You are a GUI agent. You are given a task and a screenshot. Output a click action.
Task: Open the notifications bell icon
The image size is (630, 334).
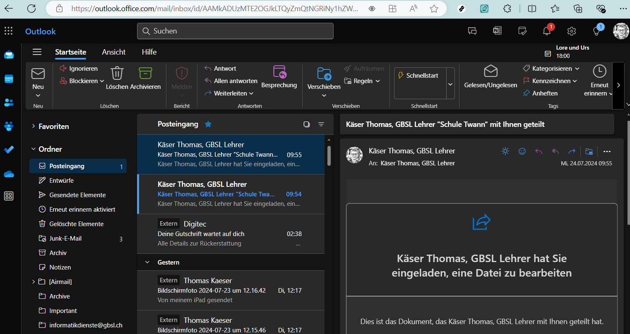[547, 31]
